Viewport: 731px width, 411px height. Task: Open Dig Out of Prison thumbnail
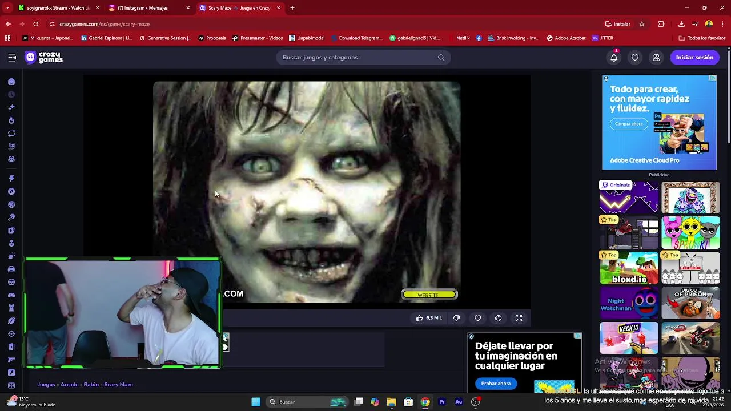pos(690,303)
